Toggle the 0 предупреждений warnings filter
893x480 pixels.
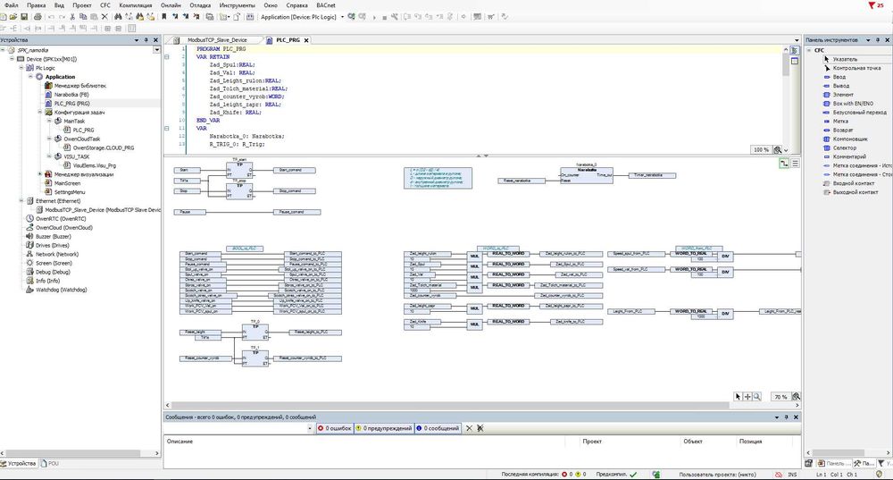pyautogui.click(x=384, y=429)
